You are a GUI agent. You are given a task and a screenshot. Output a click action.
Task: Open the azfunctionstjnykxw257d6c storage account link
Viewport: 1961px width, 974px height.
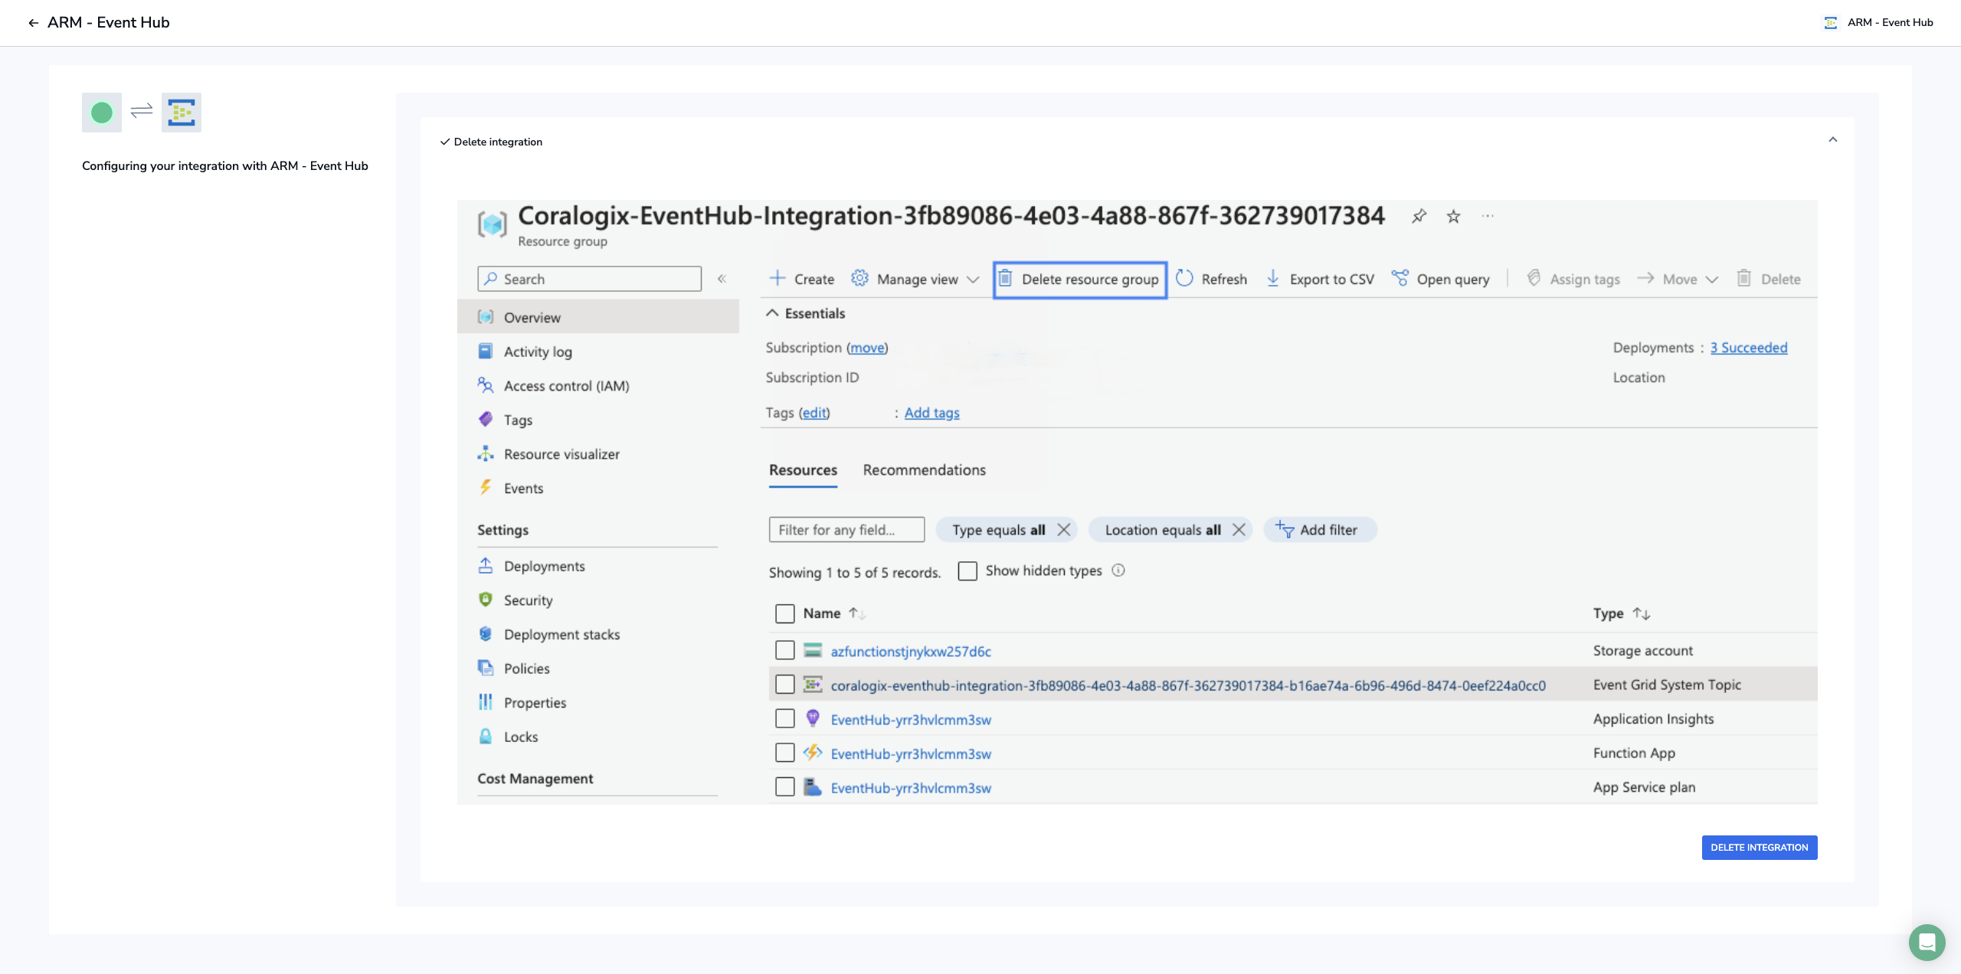coord(911,651)
